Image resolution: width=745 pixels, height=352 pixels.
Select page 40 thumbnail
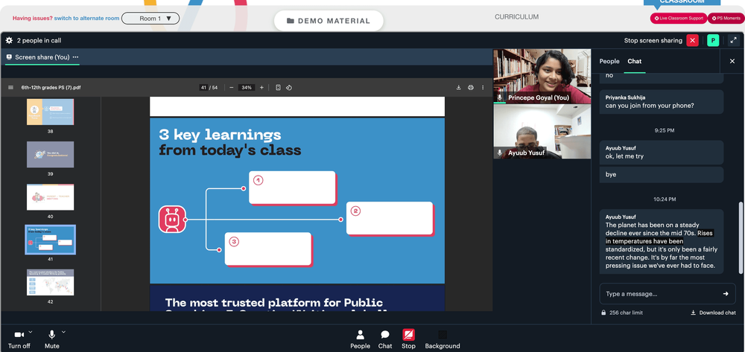click(x=50, y=197)
